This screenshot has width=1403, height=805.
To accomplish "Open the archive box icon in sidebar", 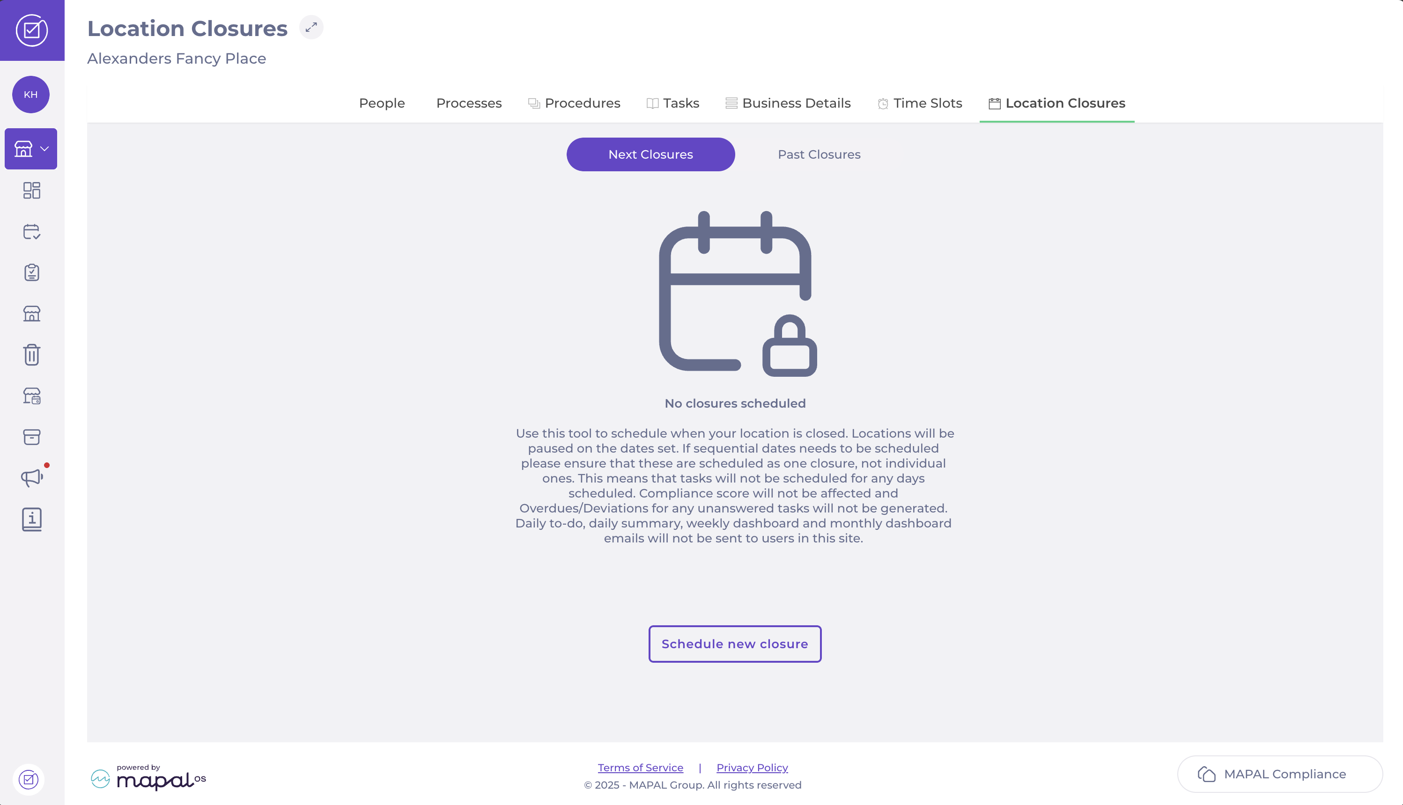I will point(31,437).
